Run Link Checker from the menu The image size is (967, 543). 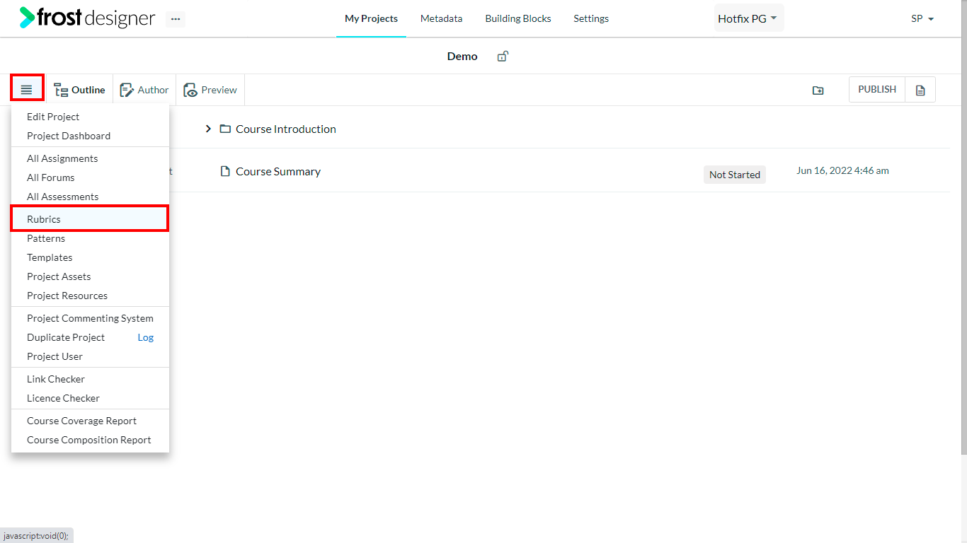click(90, 379)
